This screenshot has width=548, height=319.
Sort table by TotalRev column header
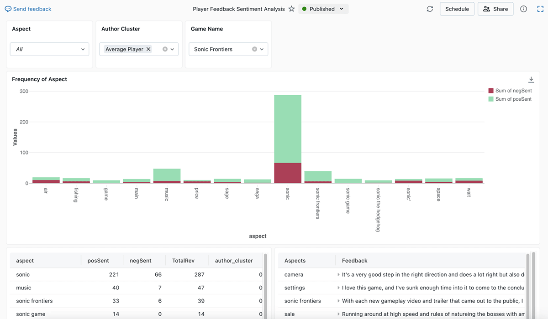pyautogui.click(x=184, y=261)
